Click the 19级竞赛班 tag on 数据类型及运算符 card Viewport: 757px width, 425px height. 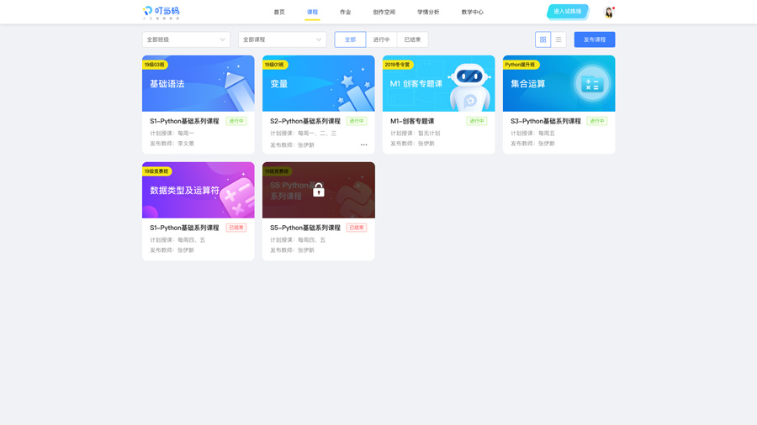[x=156, y=171]
